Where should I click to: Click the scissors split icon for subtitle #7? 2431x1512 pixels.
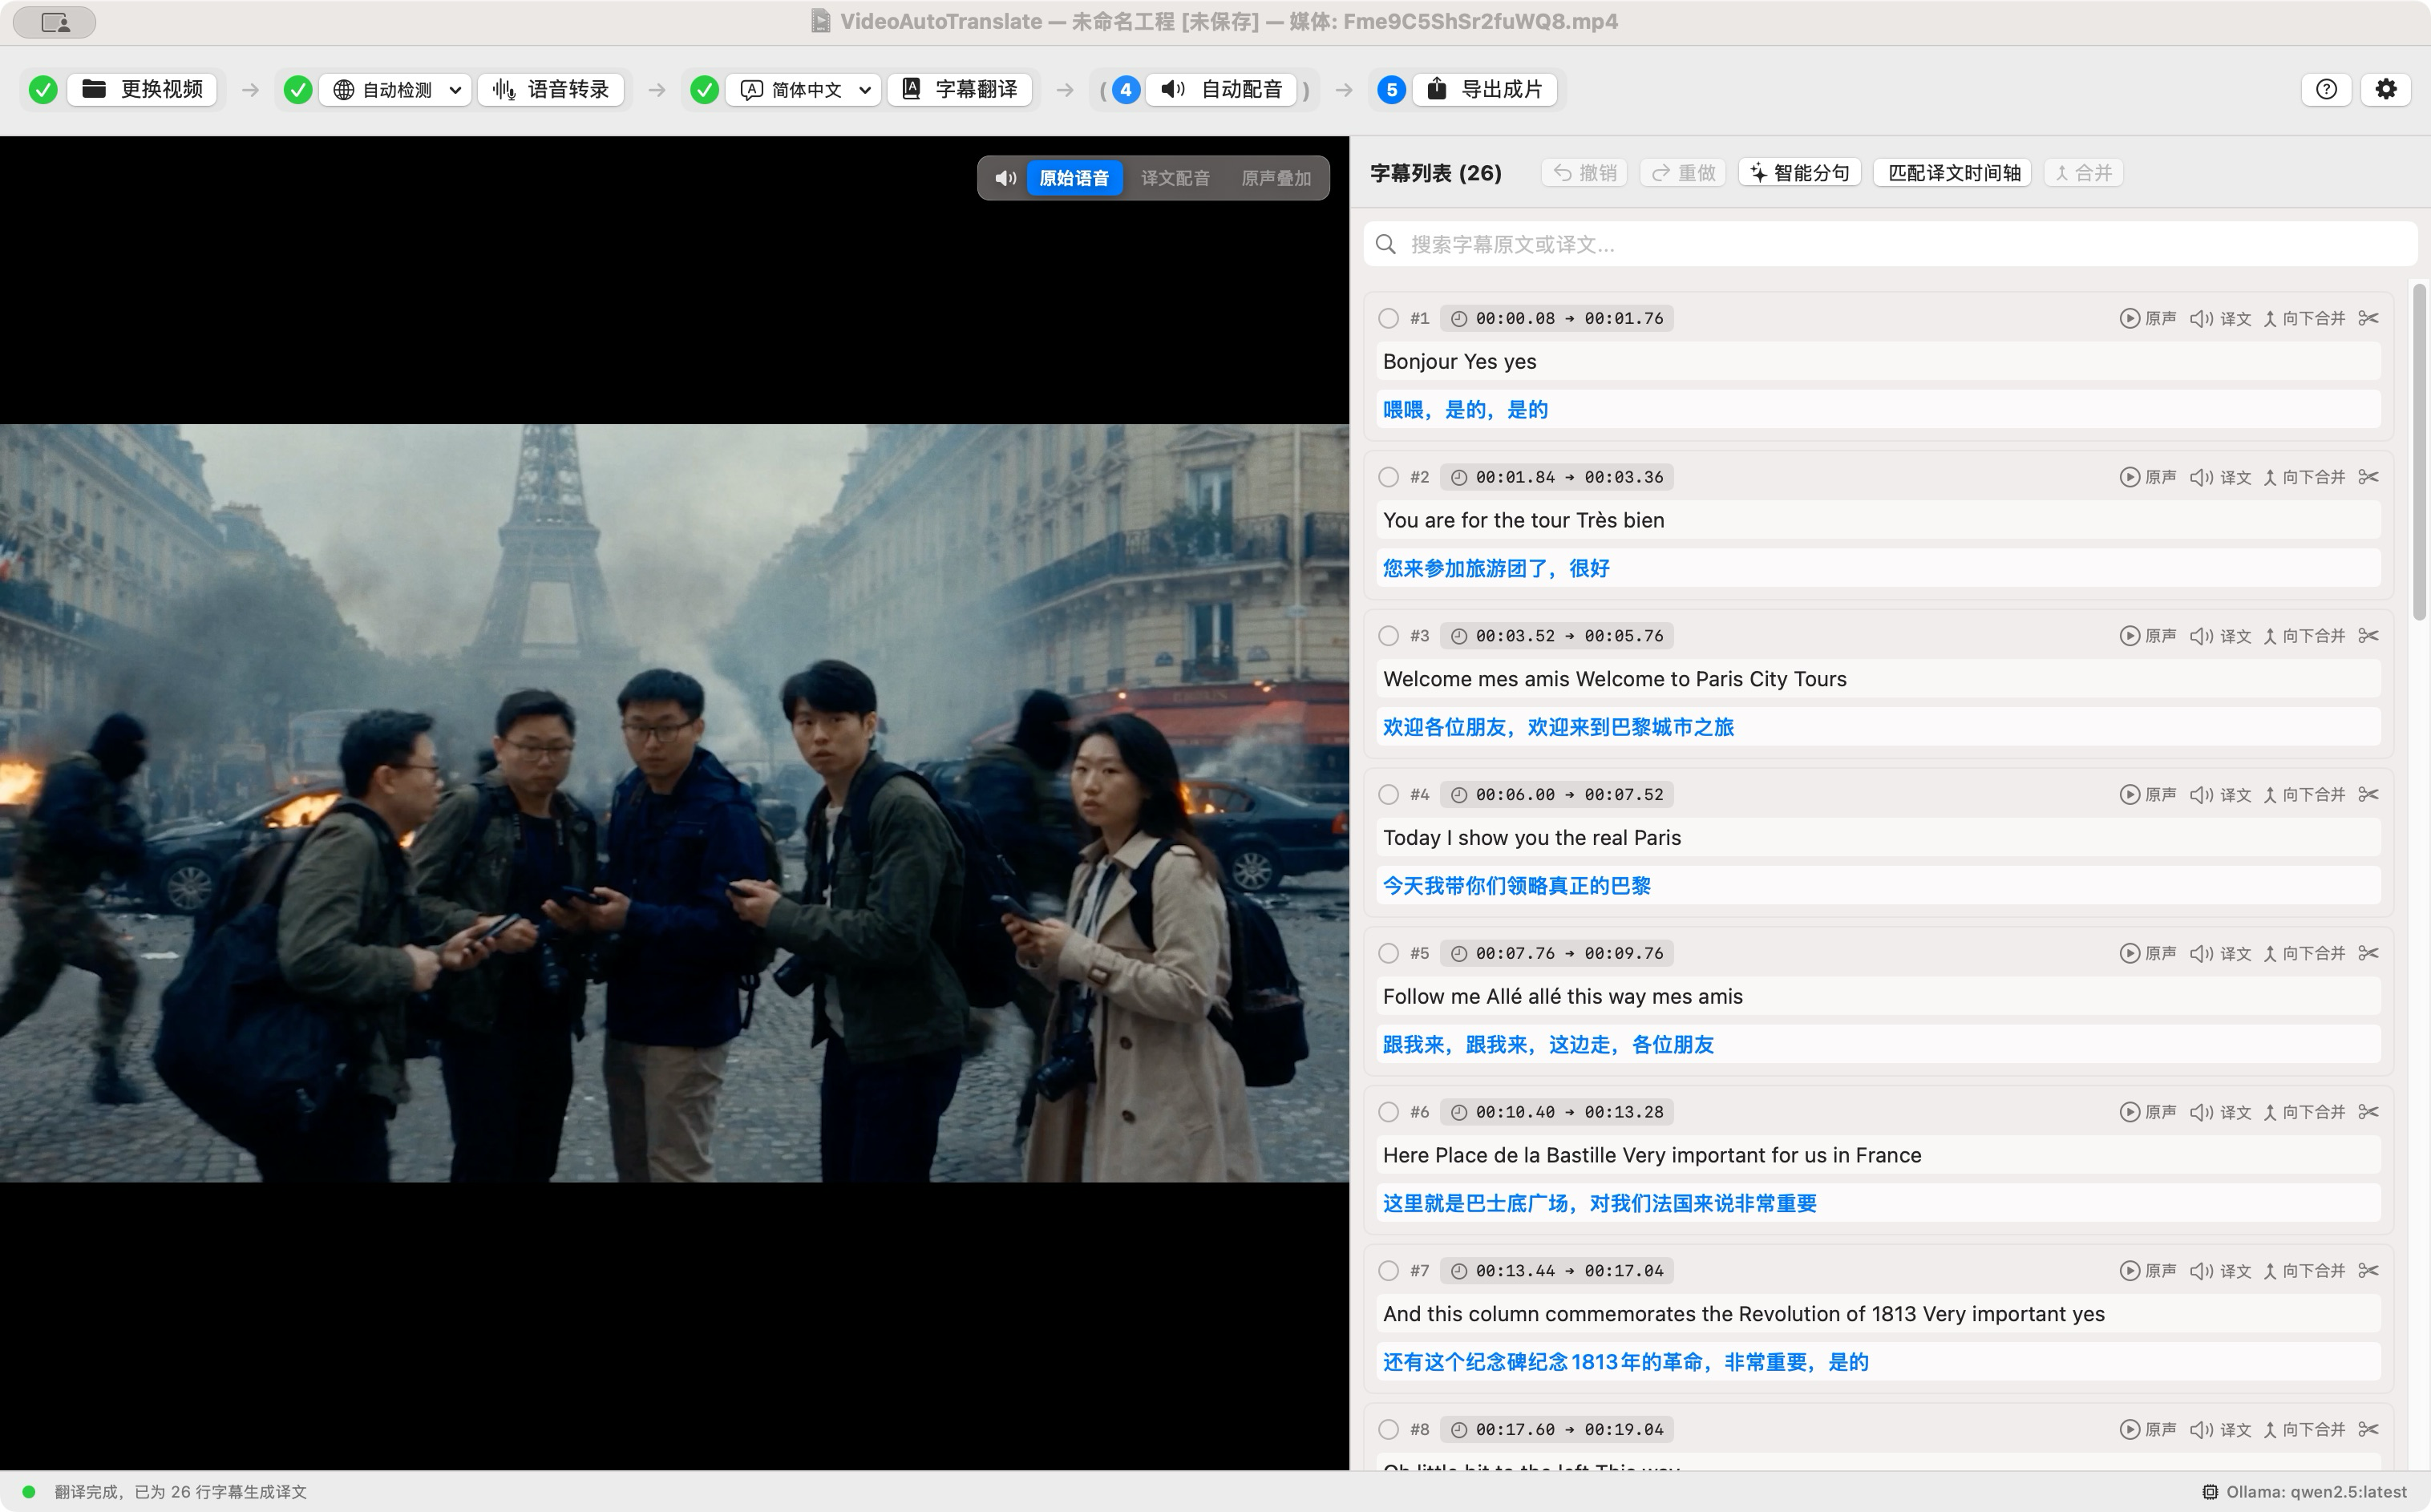[2368, 1271]
